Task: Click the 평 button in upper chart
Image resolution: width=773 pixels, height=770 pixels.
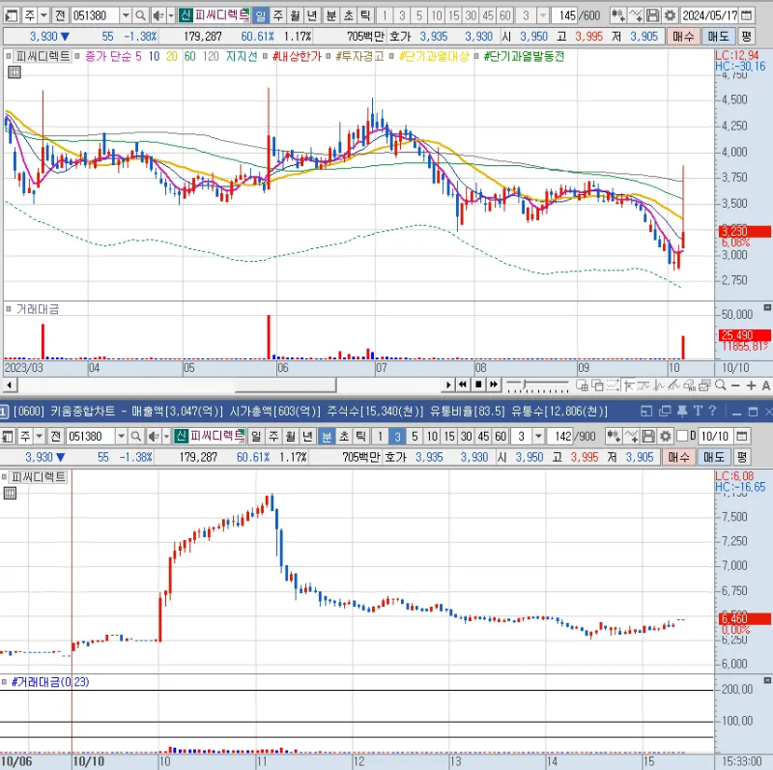Action: pos(746,37)
